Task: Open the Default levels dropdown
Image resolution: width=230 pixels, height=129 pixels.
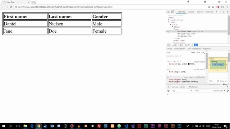Action: click(x=219, y=91)
